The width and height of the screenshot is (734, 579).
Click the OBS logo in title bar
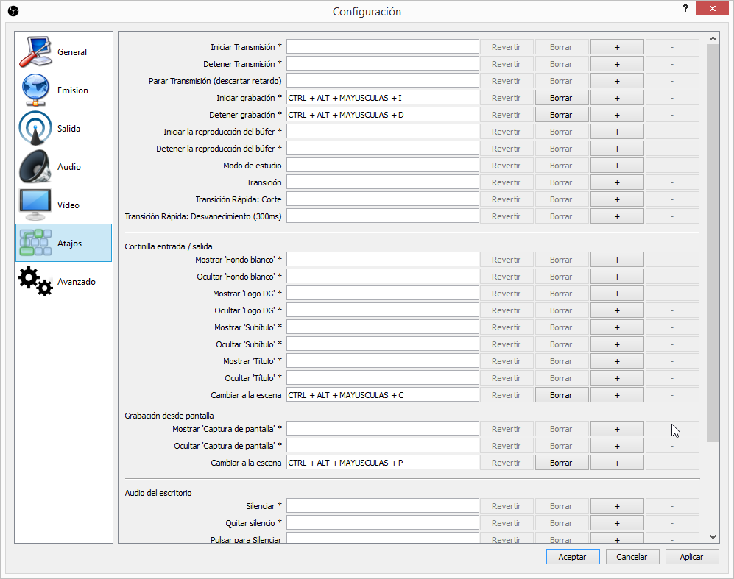pos(13,11)
